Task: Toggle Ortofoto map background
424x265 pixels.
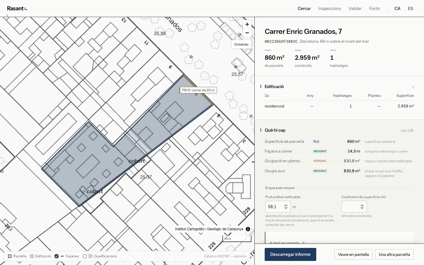Action: [x=241, y=44]
